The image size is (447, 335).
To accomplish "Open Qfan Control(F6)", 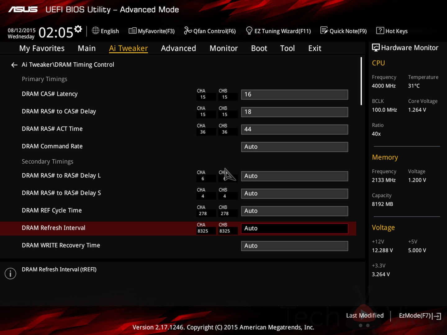I will coord(214,31).
